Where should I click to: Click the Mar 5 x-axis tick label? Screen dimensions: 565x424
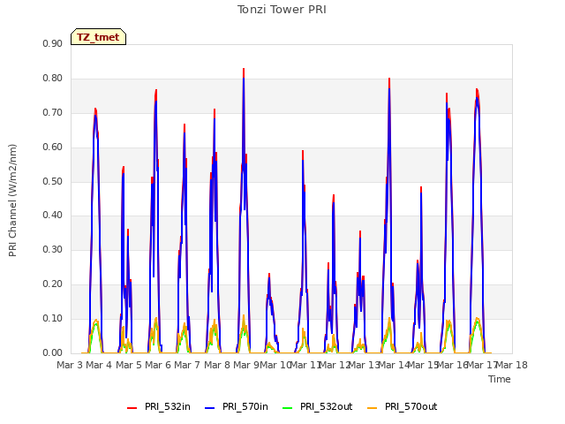(x=129, y=365)
